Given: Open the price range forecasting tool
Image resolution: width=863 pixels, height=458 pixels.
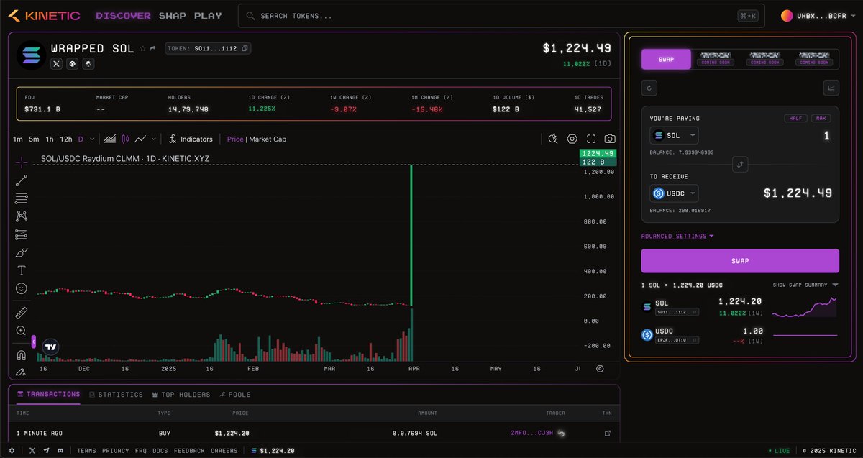Looking at the screenshot, I should click(x=22, y=234).
